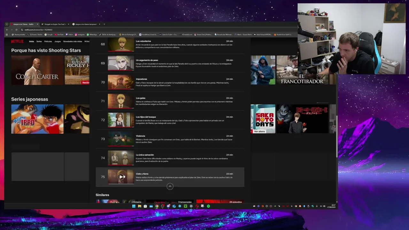Open Coach Carter movie card

37,70
